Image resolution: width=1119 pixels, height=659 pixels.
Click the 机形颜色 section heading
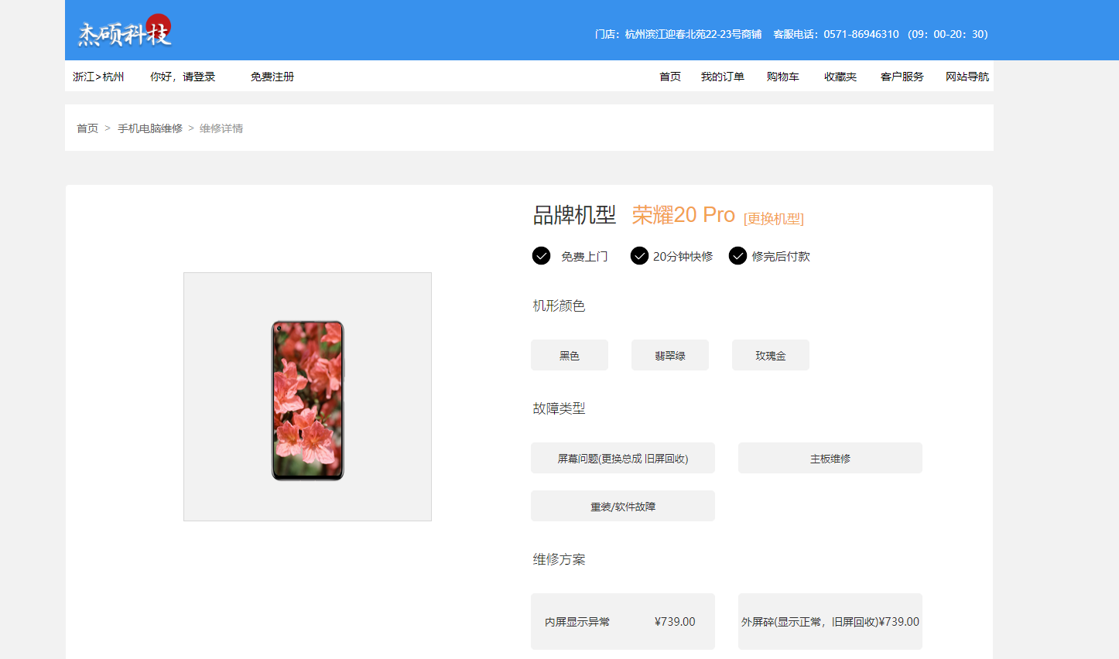559,306
